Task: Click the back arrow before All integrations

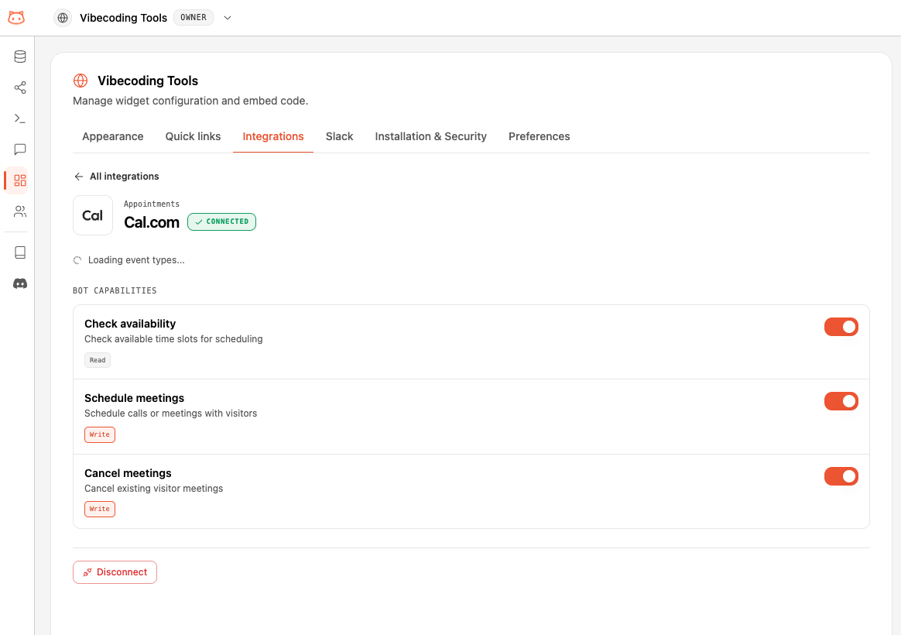Action: click(x=79, y=177)
